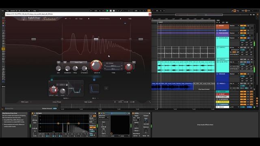Image resolution: width=260 pixels, height=146 pixels.
Task: Click the Utility device Gain knob
Action: (145, 122)
